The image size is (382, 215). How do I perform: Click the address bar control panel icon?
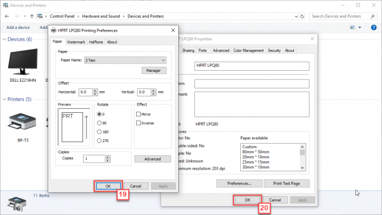click(x=40, y=16)
